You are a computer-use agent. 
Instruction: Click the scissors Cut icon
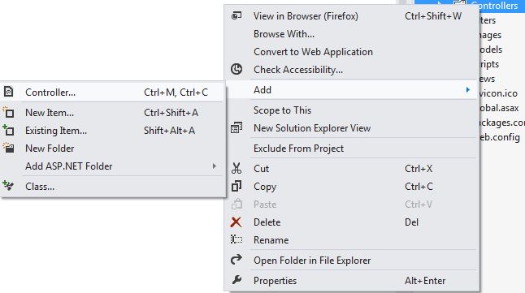[x=236, y=168]
